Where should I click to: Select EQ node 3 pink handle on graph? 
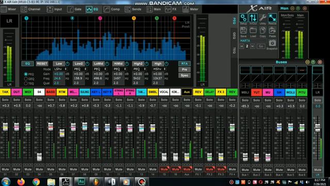click(x=100, y=19)
